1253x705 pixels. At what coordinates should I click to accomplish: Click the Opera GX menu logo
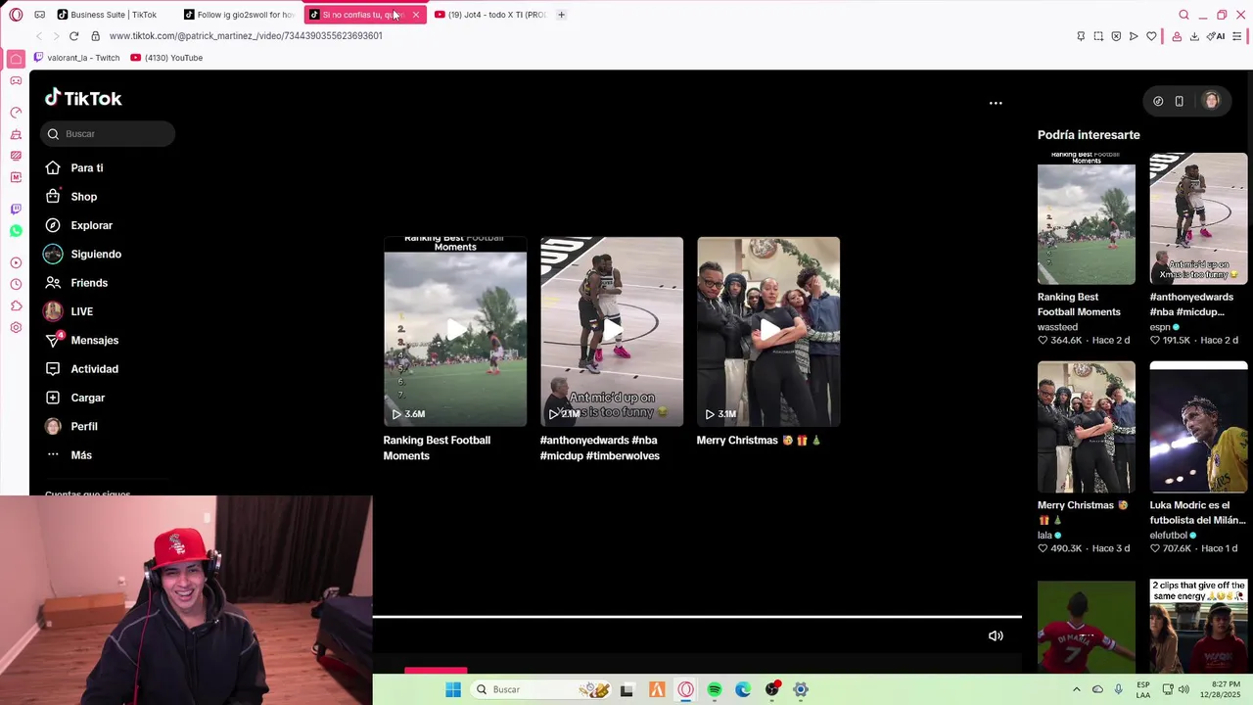(x=16, y=15)
